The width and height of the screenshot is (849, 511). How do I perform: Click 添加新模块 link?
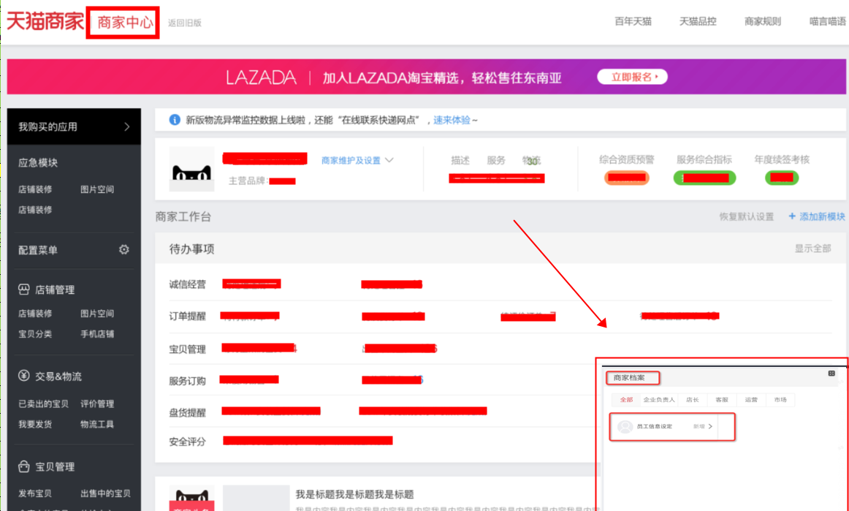[x=822, y=216]
